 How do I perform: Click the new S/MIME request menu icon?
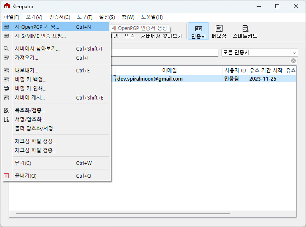pos(6,36)
